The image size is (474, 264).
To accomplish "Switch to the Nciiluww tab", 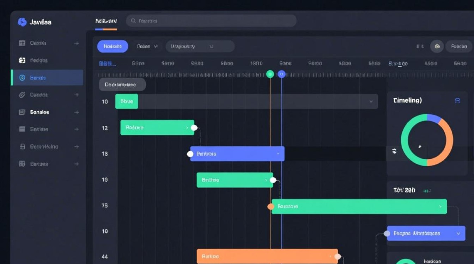I will [106, 21].
